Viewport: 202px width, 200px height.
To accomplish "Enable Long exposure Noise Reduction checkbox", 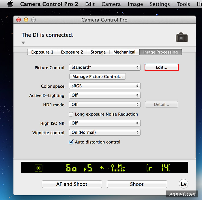I will pos(71,114).
